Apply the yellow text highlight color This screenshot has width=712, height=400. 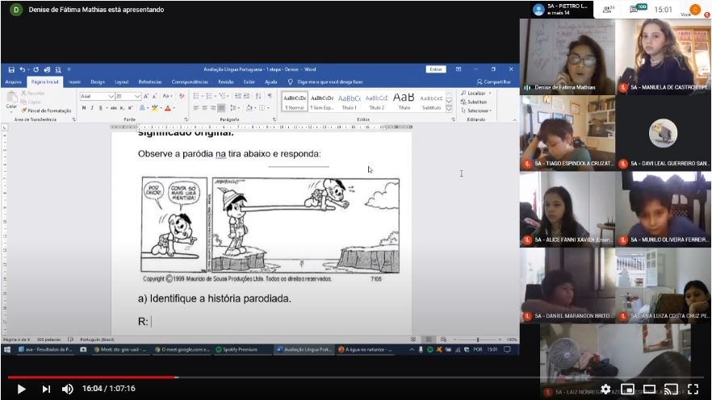(155, 108)
